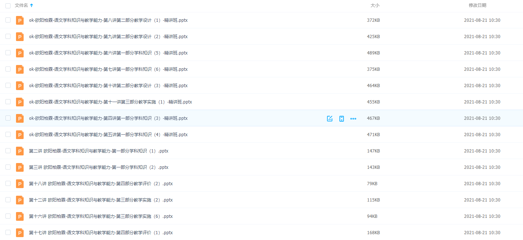Click the edit icon on the hovered 第四讲 row
Viewport: 523px width, 240px height.
330,118
